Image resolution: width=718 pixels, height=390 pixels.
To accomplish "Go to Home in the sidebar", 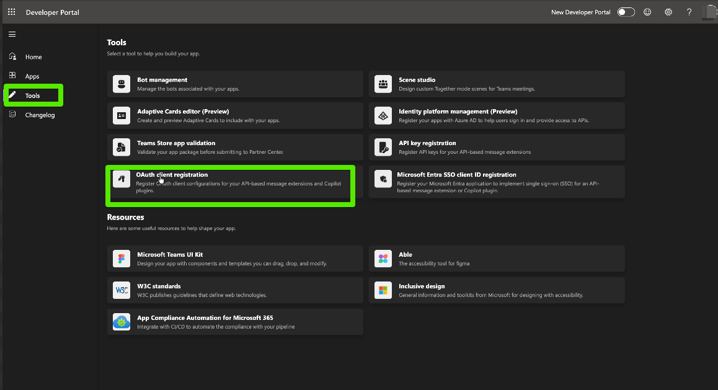I will pyautogui.click(x=33, y=57).
